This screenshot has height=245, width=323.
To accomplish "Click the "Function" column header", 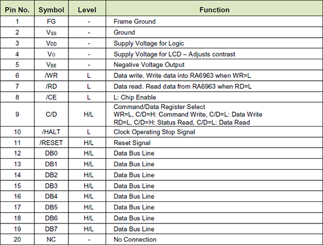I will (x=214, y=10).
